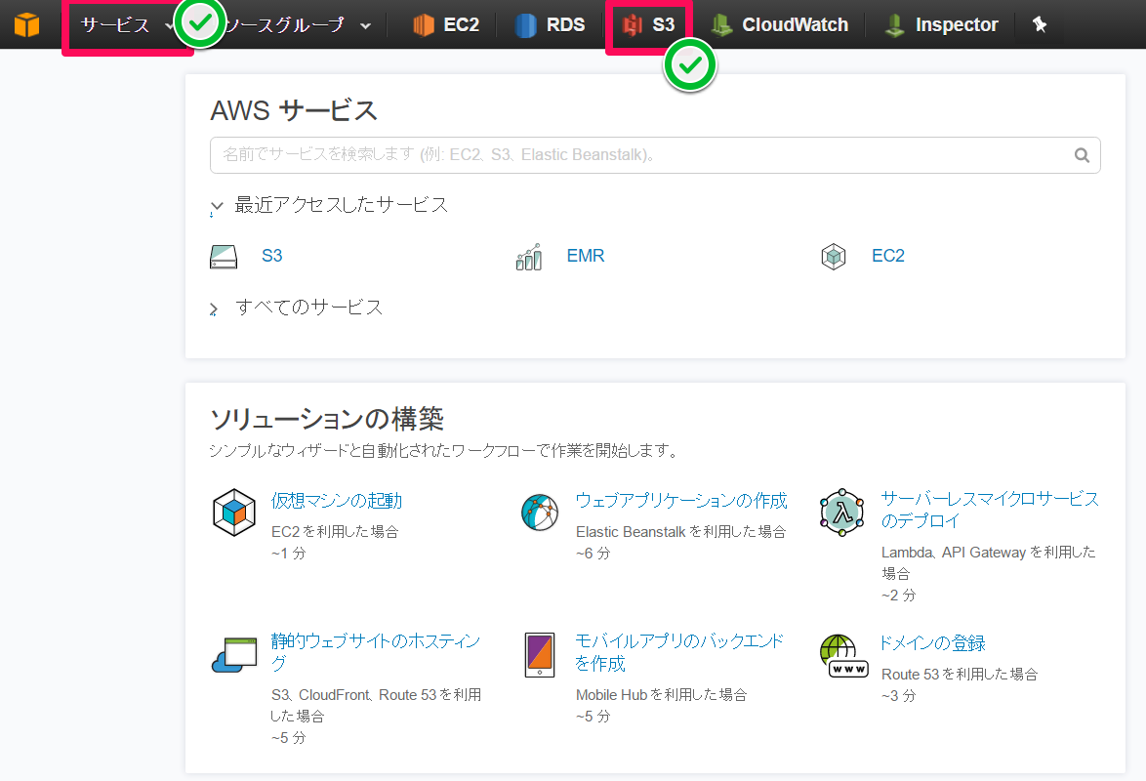Click the 'Route 53 を利用した場合' text
Image resolution: width=1146 pixels, height=781 pixels.
[x=960, y=675]
